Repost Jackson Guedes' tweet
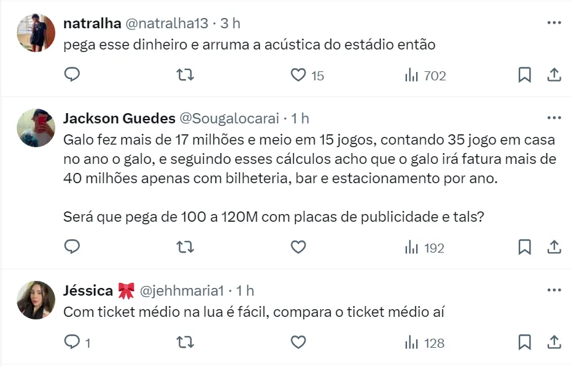The width and height of the screenshot is (571, 367). [x=185, y=247]
